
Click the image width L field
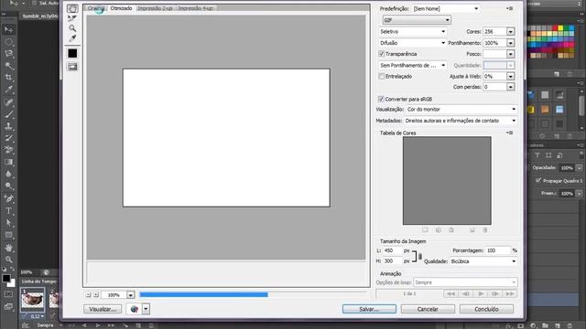click(x=392, y=250)
